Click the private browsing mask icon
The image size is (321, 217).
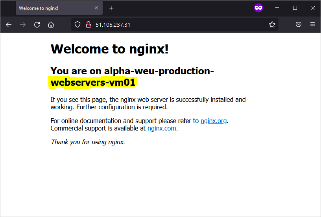[x=258, y=8]
